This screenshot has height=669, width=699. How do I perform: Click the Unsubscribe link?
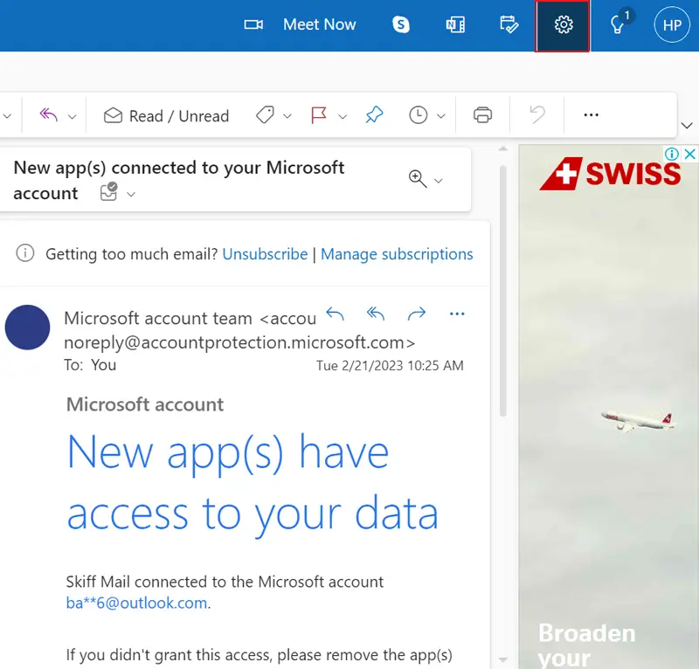tap(265, 254)
